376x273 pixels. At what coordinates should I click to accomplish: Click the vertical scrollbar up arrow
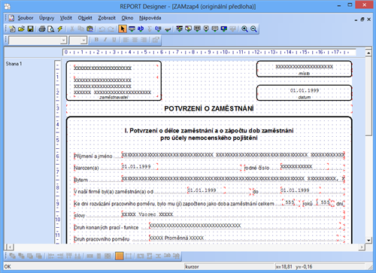(x=368, y=53)
